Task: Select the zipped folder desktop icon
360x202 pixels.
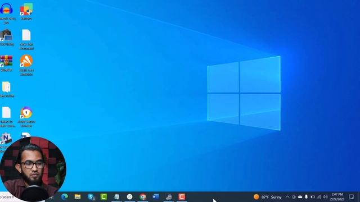Action: [x=6, y=89]
